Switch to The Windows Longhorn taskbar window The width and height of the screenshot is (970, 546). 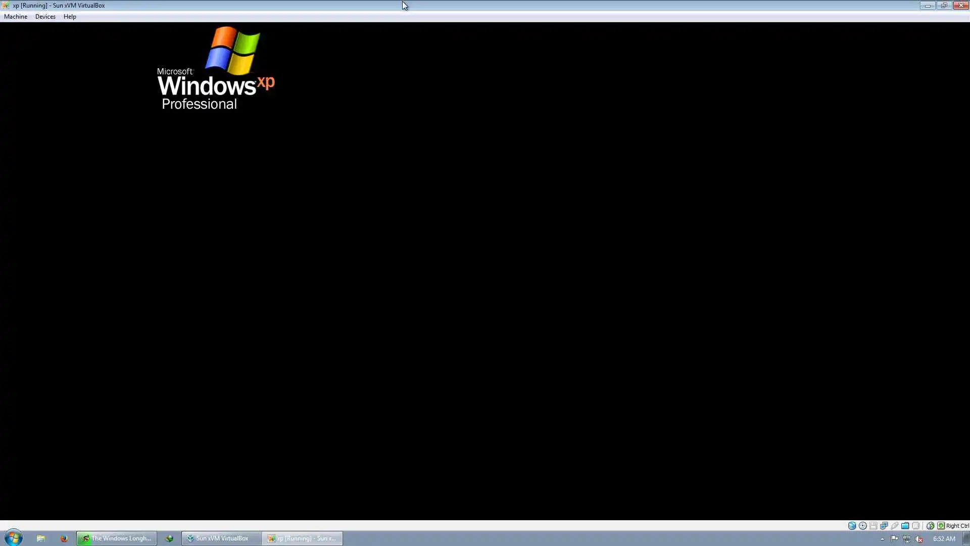pyautogui.click(x=117, y=538)
